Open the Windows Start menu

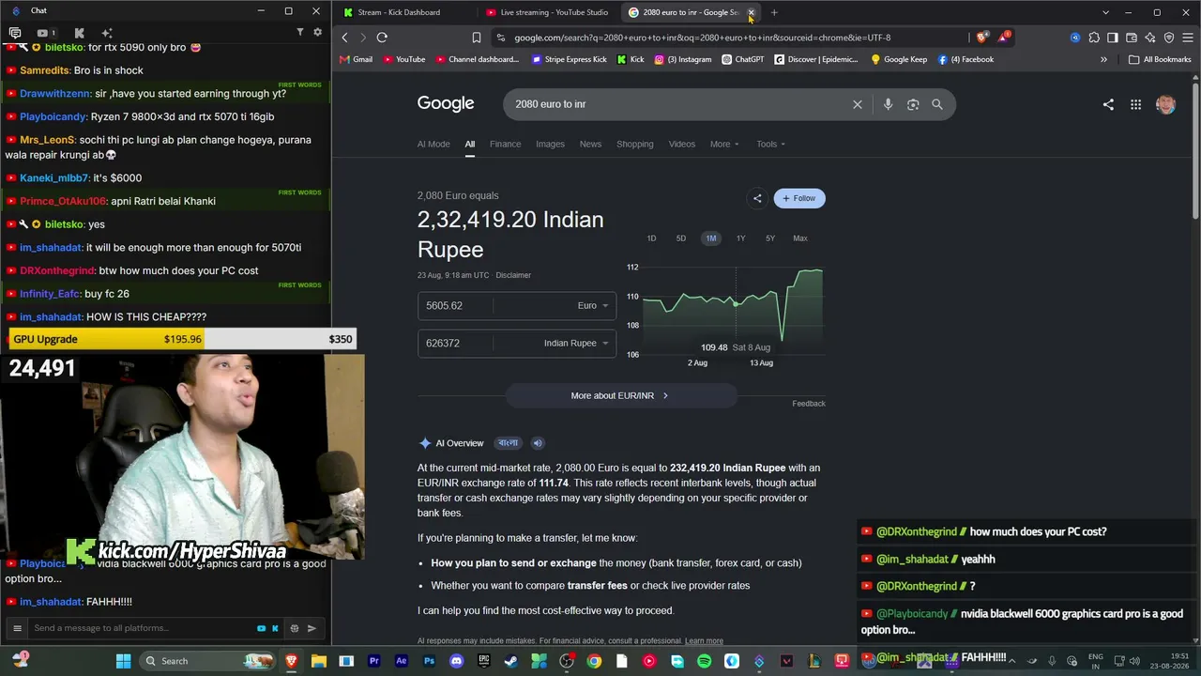[x=123, y=661]
